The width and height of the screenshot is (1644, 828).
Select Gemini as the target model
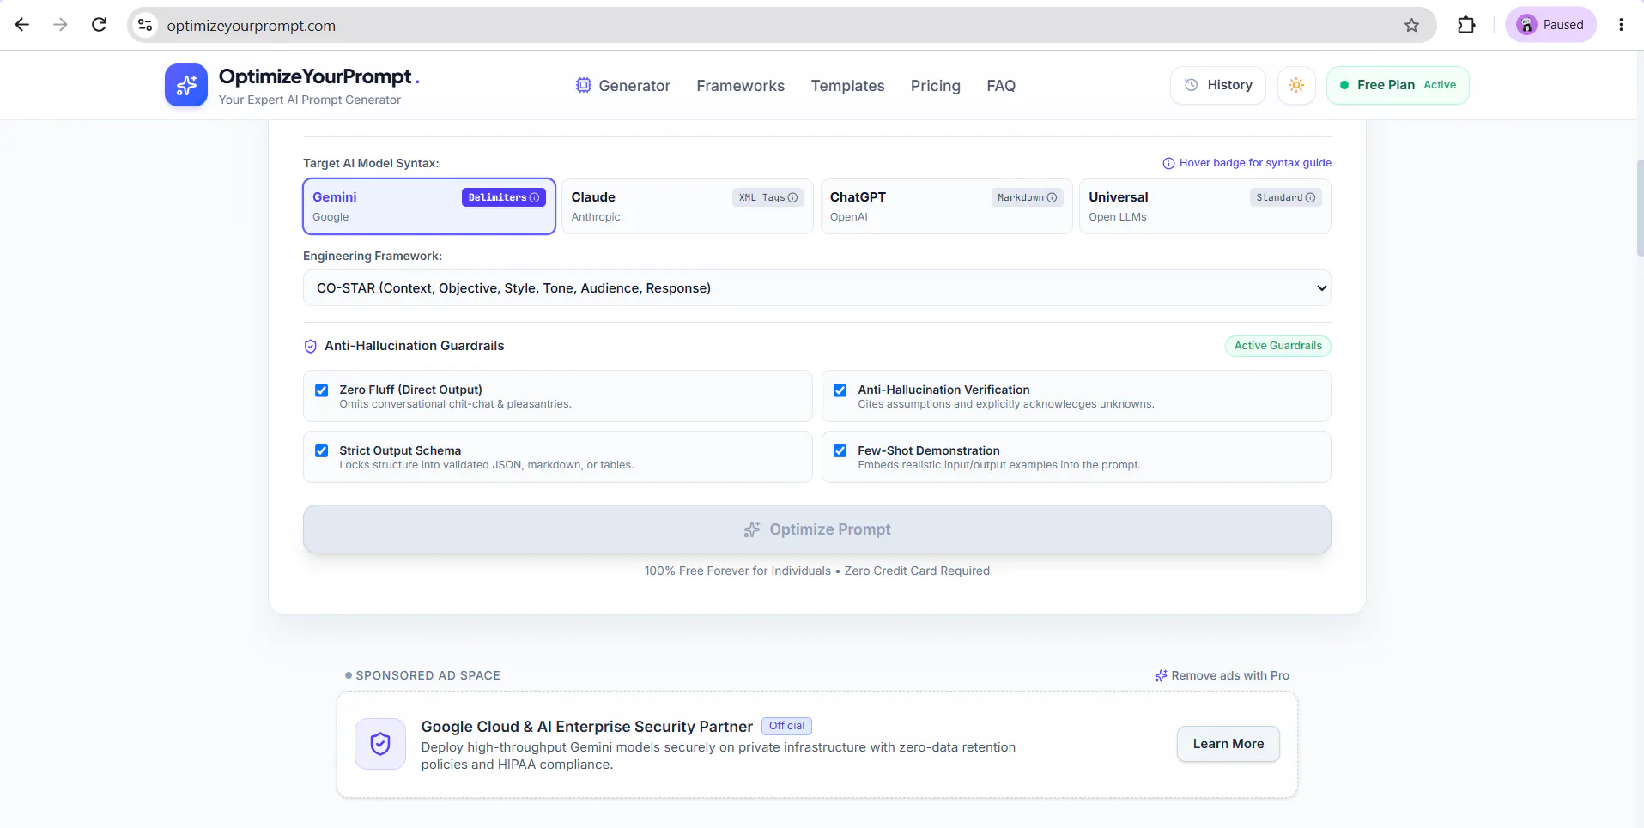[x=429, y=206]
